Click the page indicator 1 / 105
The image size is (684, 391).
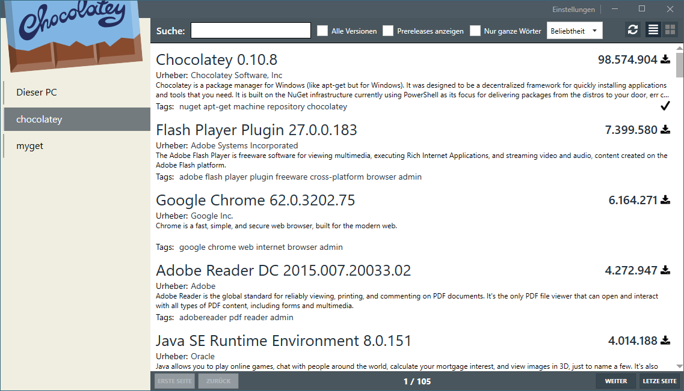point(417,381)
